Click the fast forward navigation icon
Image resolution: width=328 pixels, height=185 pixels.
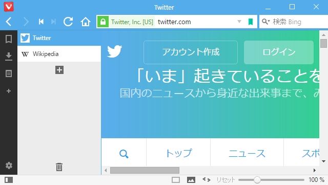click(x=53, y=22)
